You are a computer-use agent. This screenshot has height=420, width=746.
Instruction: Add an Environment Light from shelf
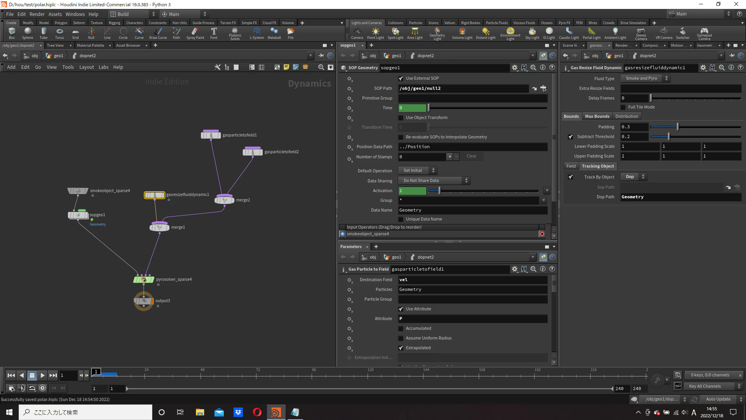click(510, 34)
